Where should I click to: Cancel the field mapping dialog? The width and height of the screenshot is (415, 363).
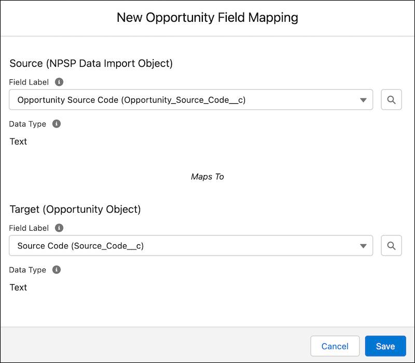pos(335,346)
